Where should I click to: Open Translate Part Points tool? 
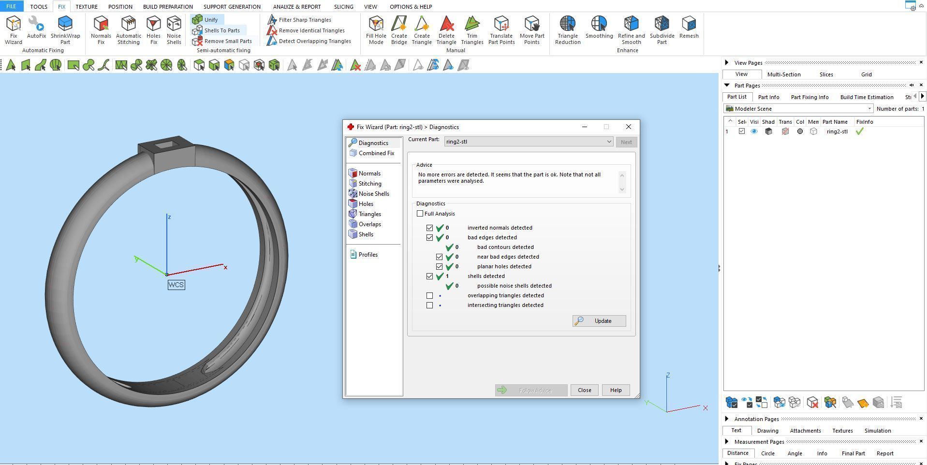tap(501, 30)
